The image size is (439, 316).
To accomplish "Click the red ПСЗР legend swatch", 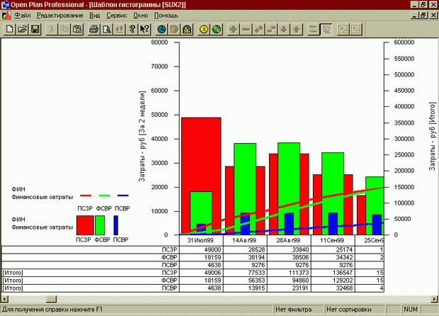I will tap(84, 225).
